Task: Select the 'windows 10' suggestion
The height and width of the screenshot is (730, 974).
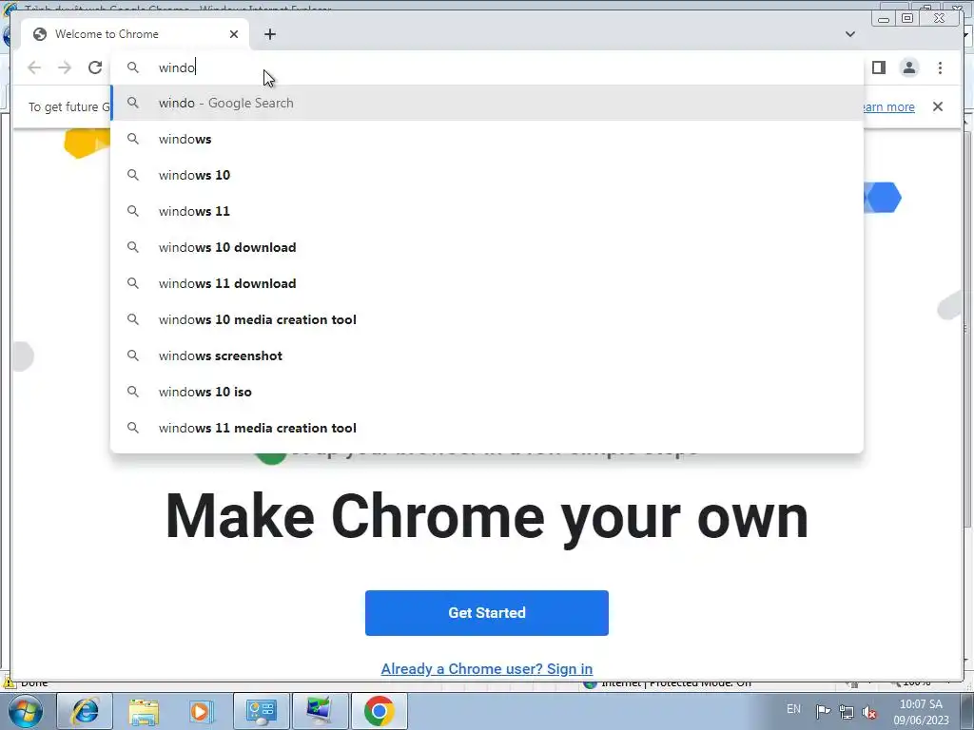Action: coord(487,175)
